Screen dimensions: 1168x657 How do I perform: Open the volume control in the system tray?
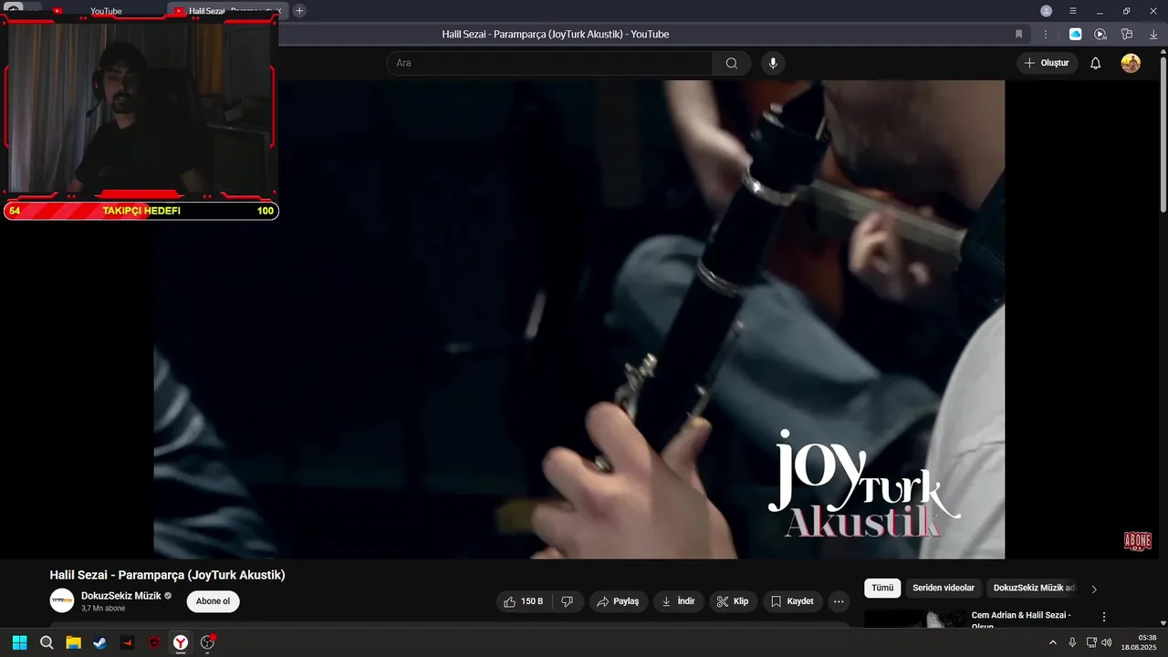click(x=1107, y=642)
